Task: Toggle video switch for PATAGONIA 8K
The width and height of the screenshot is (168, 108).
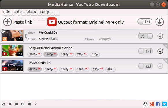Action: 145,66
